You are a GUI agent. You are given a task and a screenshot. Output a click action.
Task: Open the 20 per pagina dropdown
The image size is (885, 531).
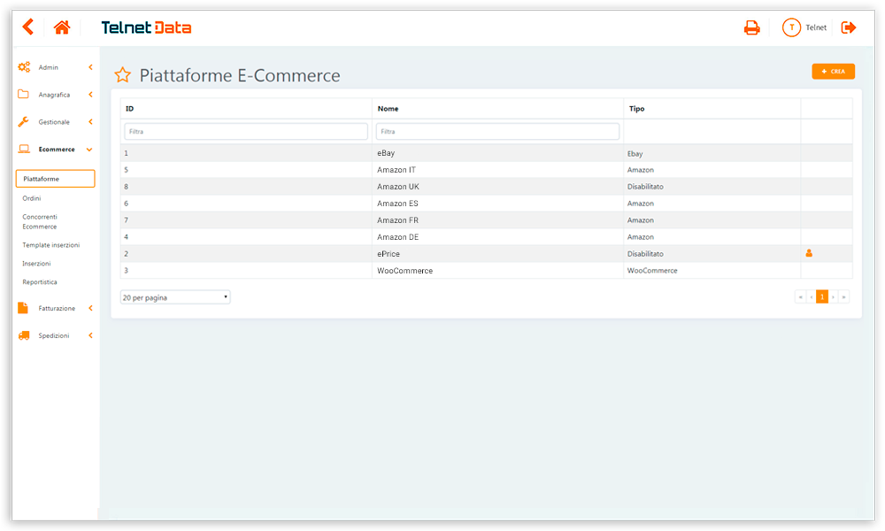pyautogui.click(x=175, y=296)
